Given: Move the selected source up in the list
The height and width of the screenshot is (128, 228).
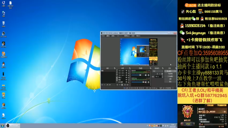Looking at the screenshot, I should [125, 85].
